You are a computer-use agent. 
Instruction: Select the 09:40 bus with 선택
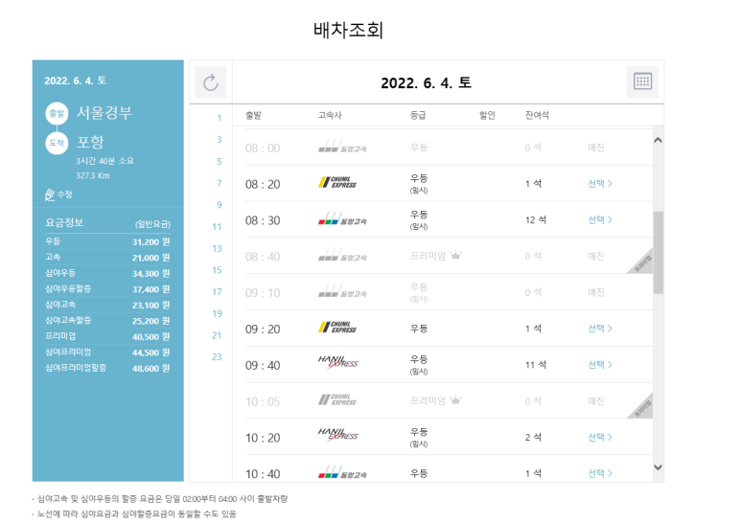coord(600,365)
